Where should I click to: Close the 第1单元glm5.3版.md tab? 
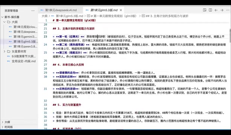point(121,10)
